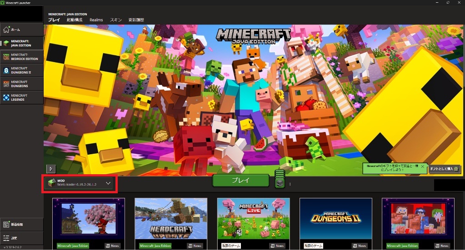Click the News tag under Herocraft card
465x250 pixels.
coord(195,245)
